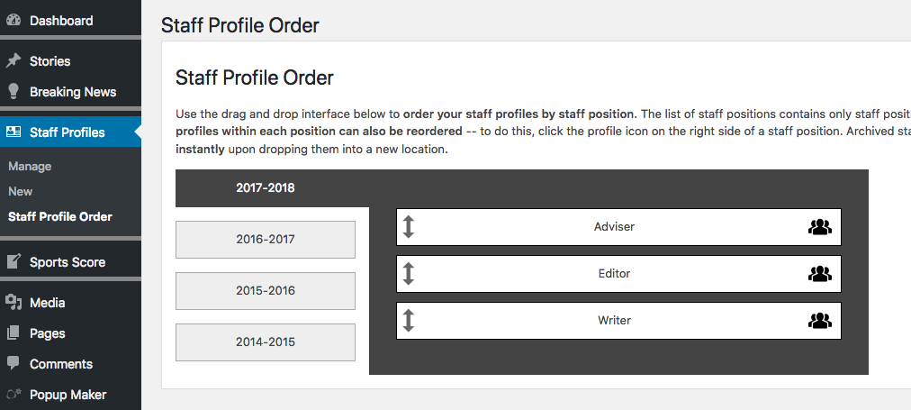Click the Writer row reorder arrow icon
911x410 pixels.
(409, 321)
